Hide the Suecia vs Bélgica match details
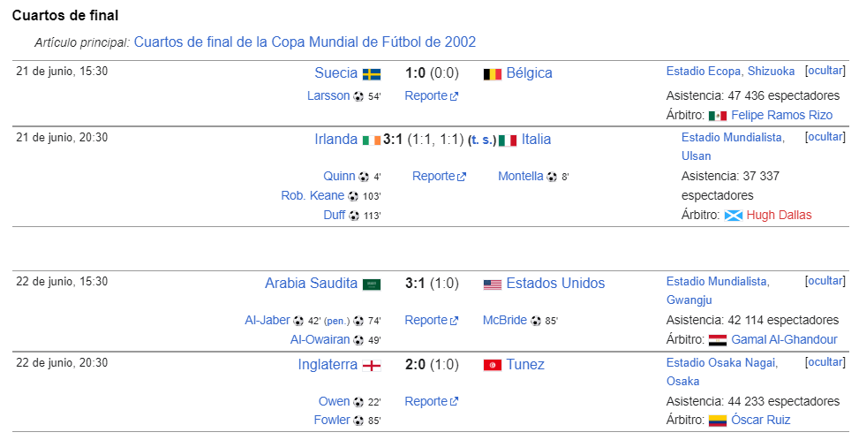The height and width of the screenshot is (440, 859). 825,71
